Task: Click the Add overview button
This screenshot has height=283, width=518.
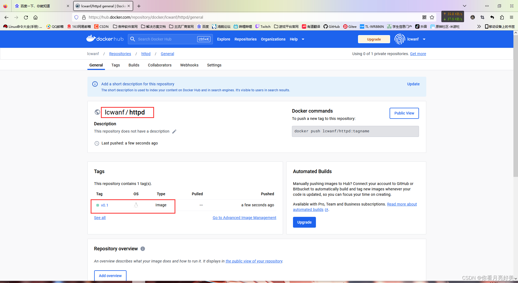Action: point(110,276)
